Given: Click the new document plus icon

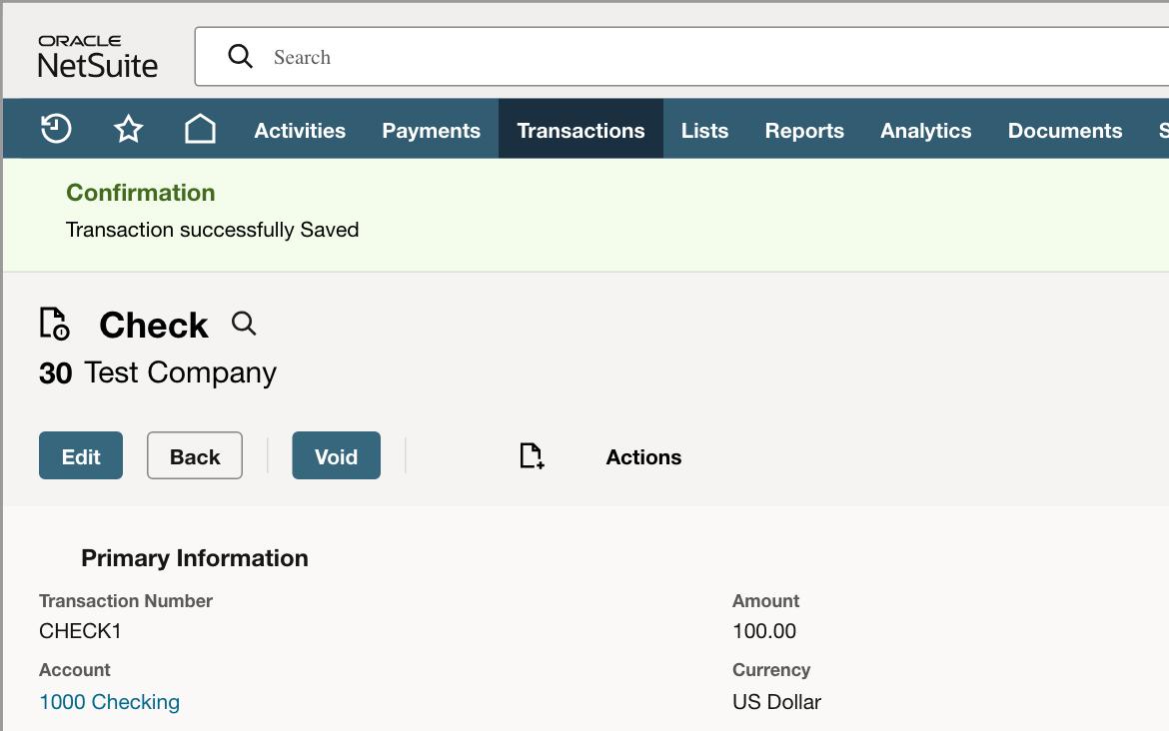Looking at the screenshot, I should pyautogui.click(x=532, y=456).
